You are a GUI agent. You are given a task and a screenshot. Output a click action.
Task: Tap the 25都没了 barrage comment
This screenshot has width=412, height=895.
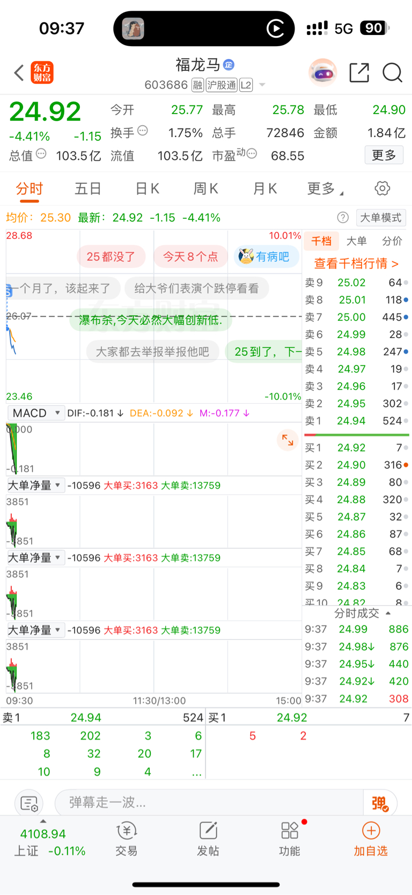111,256
